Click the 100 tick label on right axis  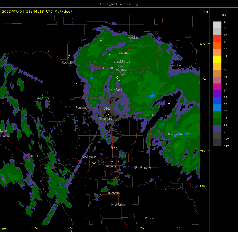[x=203, y=44]
